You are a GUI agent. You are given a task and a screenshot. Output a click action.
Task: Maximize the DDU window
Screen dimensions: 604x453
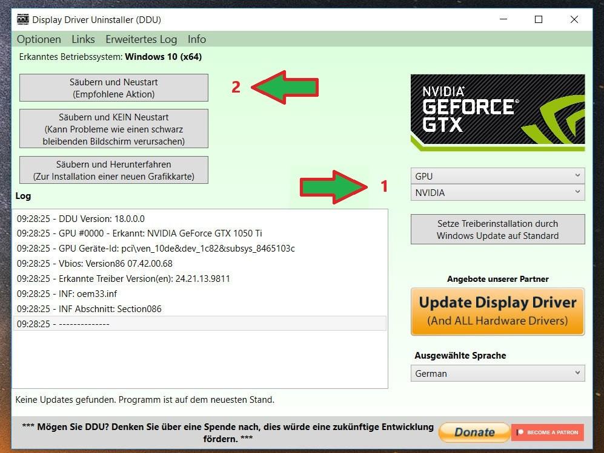click(x=539, y=19)
